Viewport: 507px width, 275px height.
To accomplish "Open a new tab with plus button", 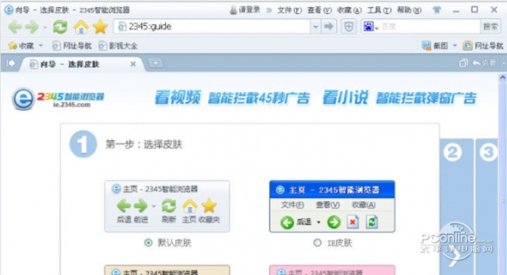I will [x=156, y=63].
